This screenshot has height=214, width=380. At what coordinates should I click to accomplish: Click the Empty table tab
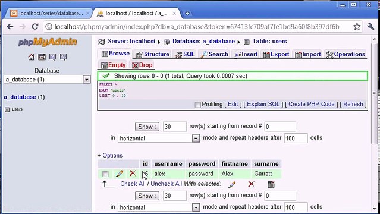pyautogui.click(x=114, y=65)
